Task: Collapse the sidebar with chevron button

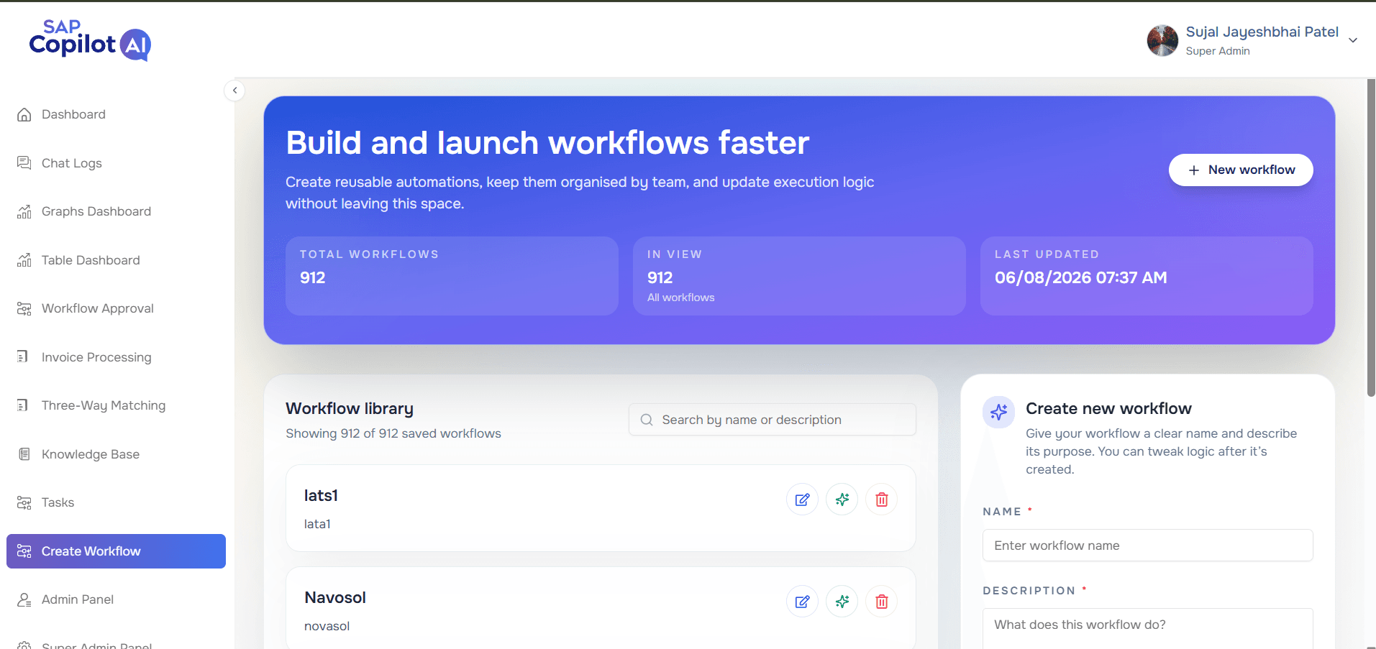Action: click(x=234, y=91)
